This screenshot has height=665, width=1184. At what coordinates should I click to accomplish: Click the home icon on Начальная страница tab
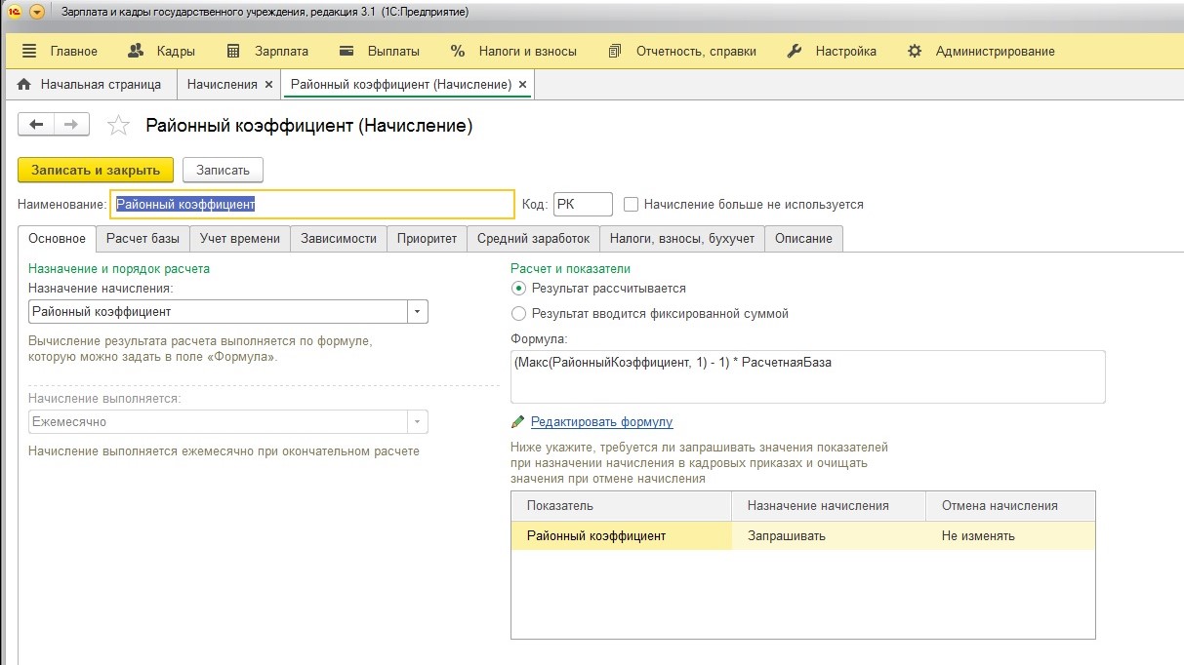coord(24,84)
